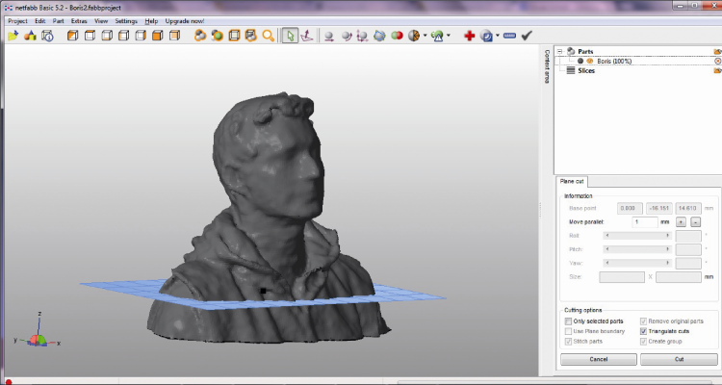Select the green arrow selection tool

(x=290, y=36)
